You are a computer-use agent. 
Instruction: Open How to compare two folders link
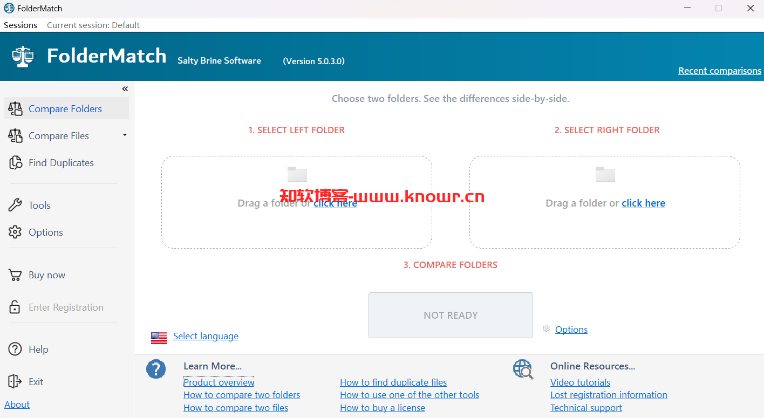242,395
